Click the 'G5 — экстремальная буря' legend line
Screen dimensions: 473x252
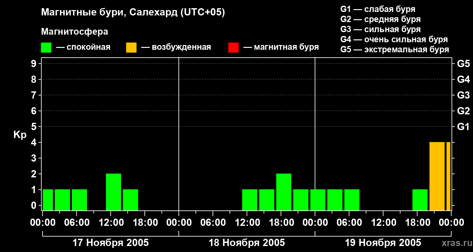(395, 49)
